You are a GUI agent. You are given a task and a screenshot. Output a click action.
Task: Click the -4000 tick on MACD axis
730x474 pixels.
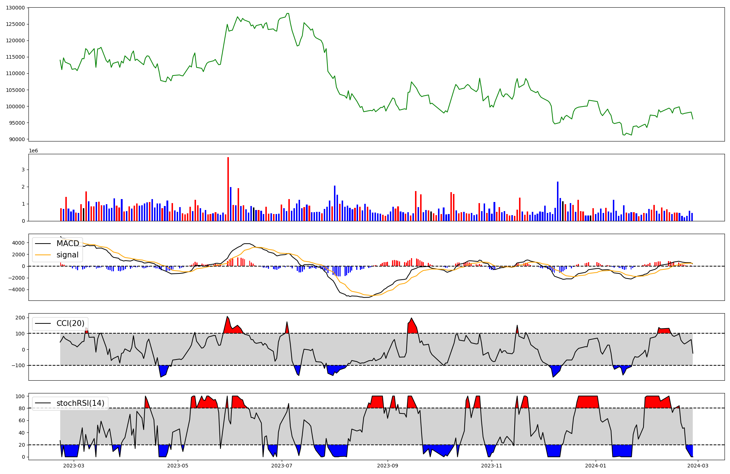17,290
